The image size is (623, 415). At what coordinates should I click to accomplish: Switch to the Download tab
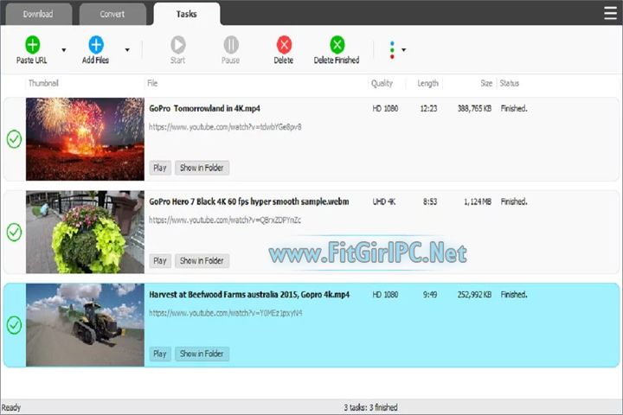pyautogui.click(x=38, y=15)
